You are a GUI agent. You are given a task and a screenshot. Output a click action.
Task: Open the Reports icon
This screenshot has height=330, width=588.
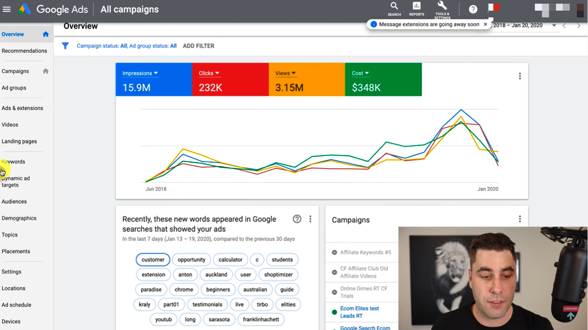click(417, 9)
